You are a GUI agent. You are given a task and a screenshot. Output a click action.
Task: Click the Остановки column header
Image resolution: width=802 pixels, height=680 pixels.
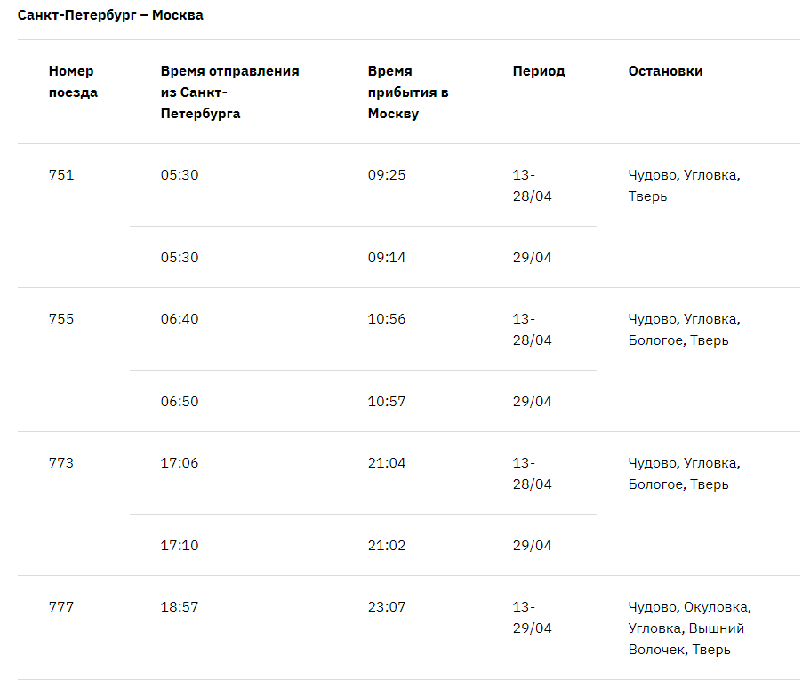point(665,71)
